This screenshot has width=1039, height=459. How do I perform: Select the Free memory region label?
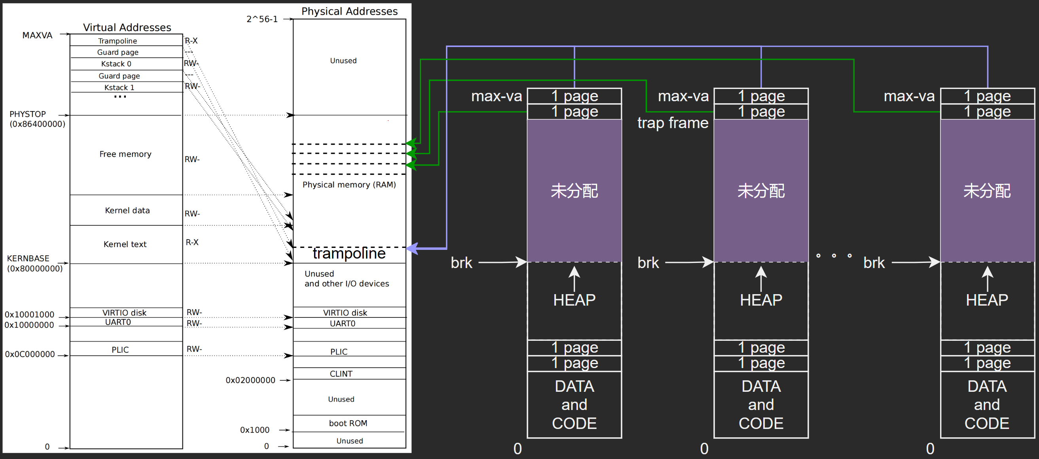(125, 154)
